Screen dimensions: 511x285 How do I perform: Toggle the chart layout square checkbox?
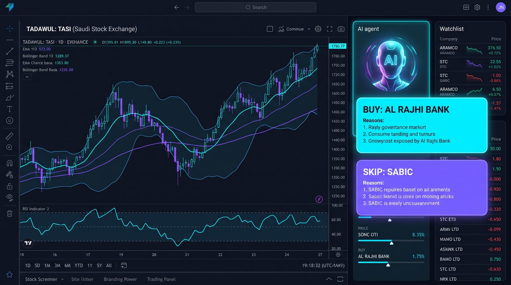tap(270, 29)
